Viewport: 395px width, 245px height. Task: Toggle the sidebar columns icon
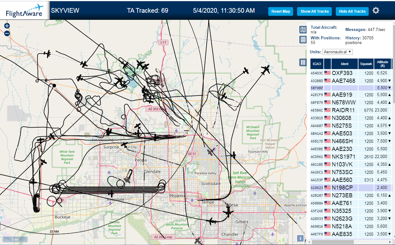coord(303,62)
